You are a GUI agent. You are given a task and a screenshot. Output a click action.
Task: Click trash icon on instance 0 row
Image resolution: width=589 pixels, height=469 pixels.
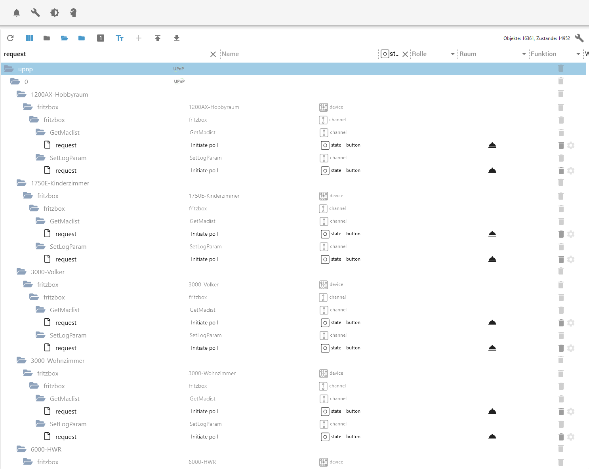point(561,81)
